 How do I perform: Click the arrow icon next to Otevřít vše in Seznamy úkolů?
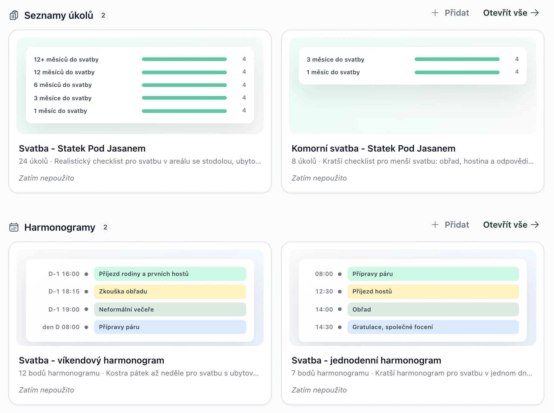535,13
